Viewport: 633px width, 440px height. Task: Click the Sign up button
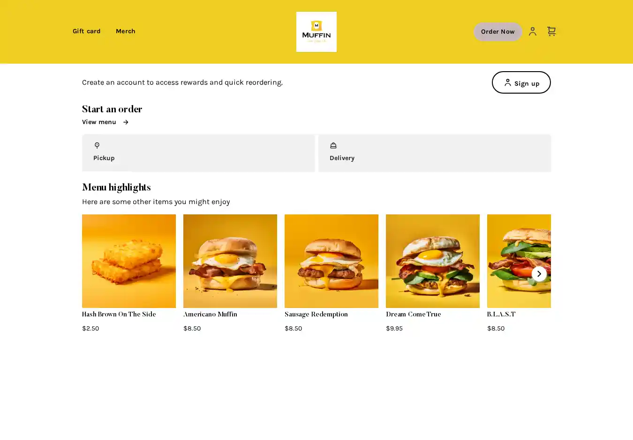pos(521,83)
